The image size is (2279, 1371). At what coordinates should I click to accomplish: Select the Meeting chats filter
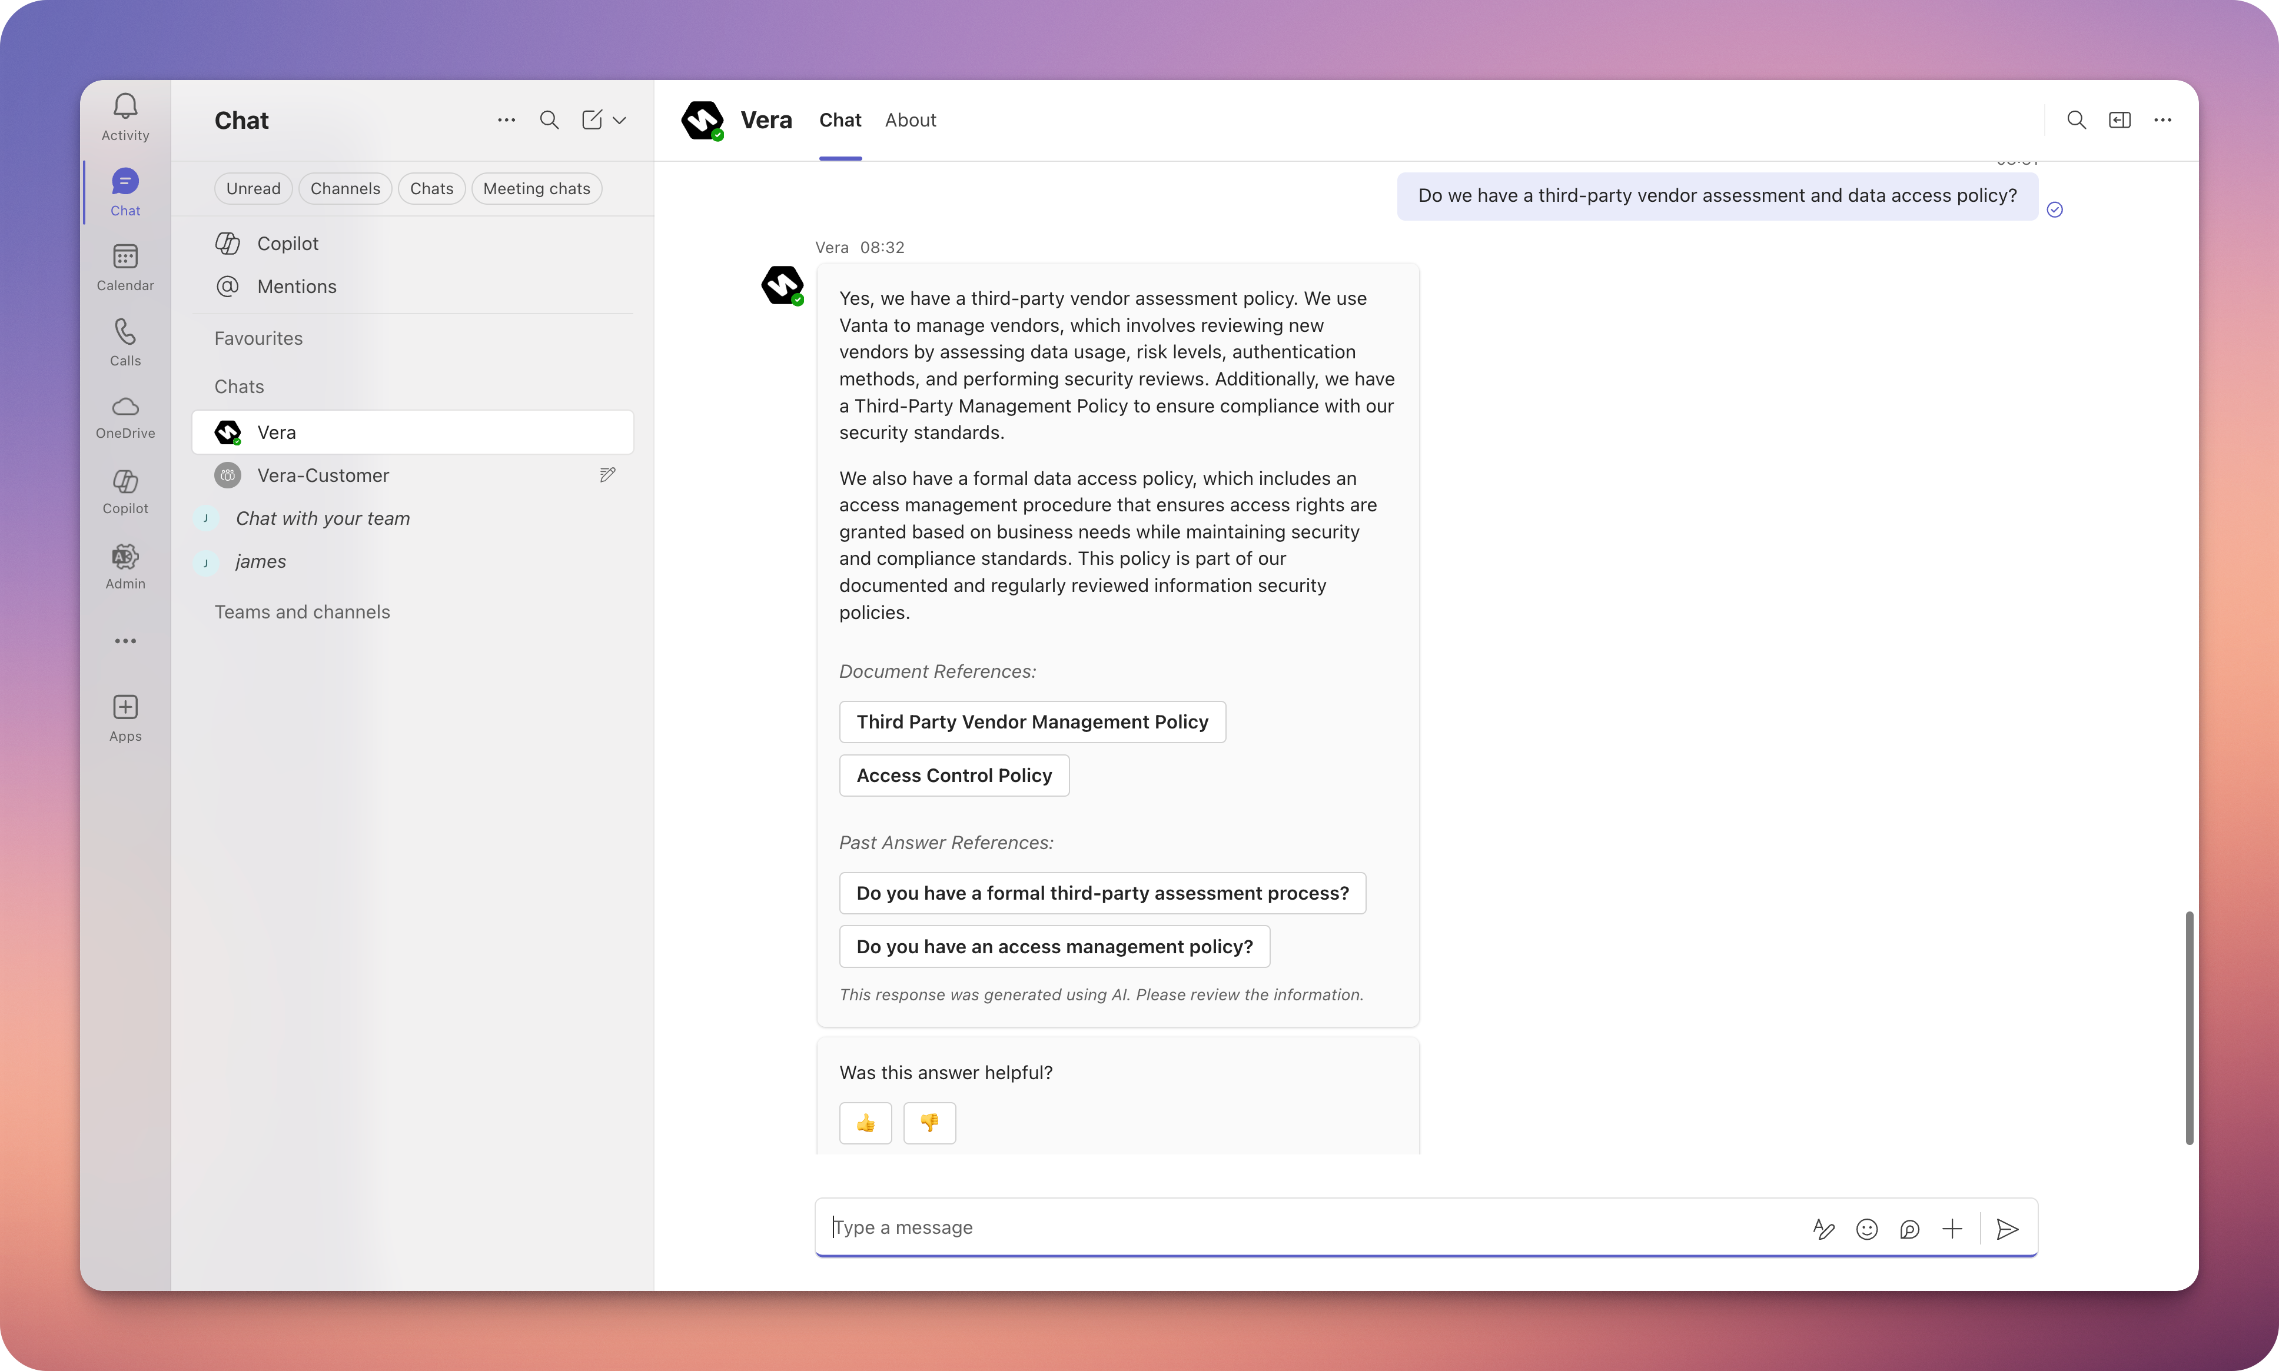[x=536, y=188]
